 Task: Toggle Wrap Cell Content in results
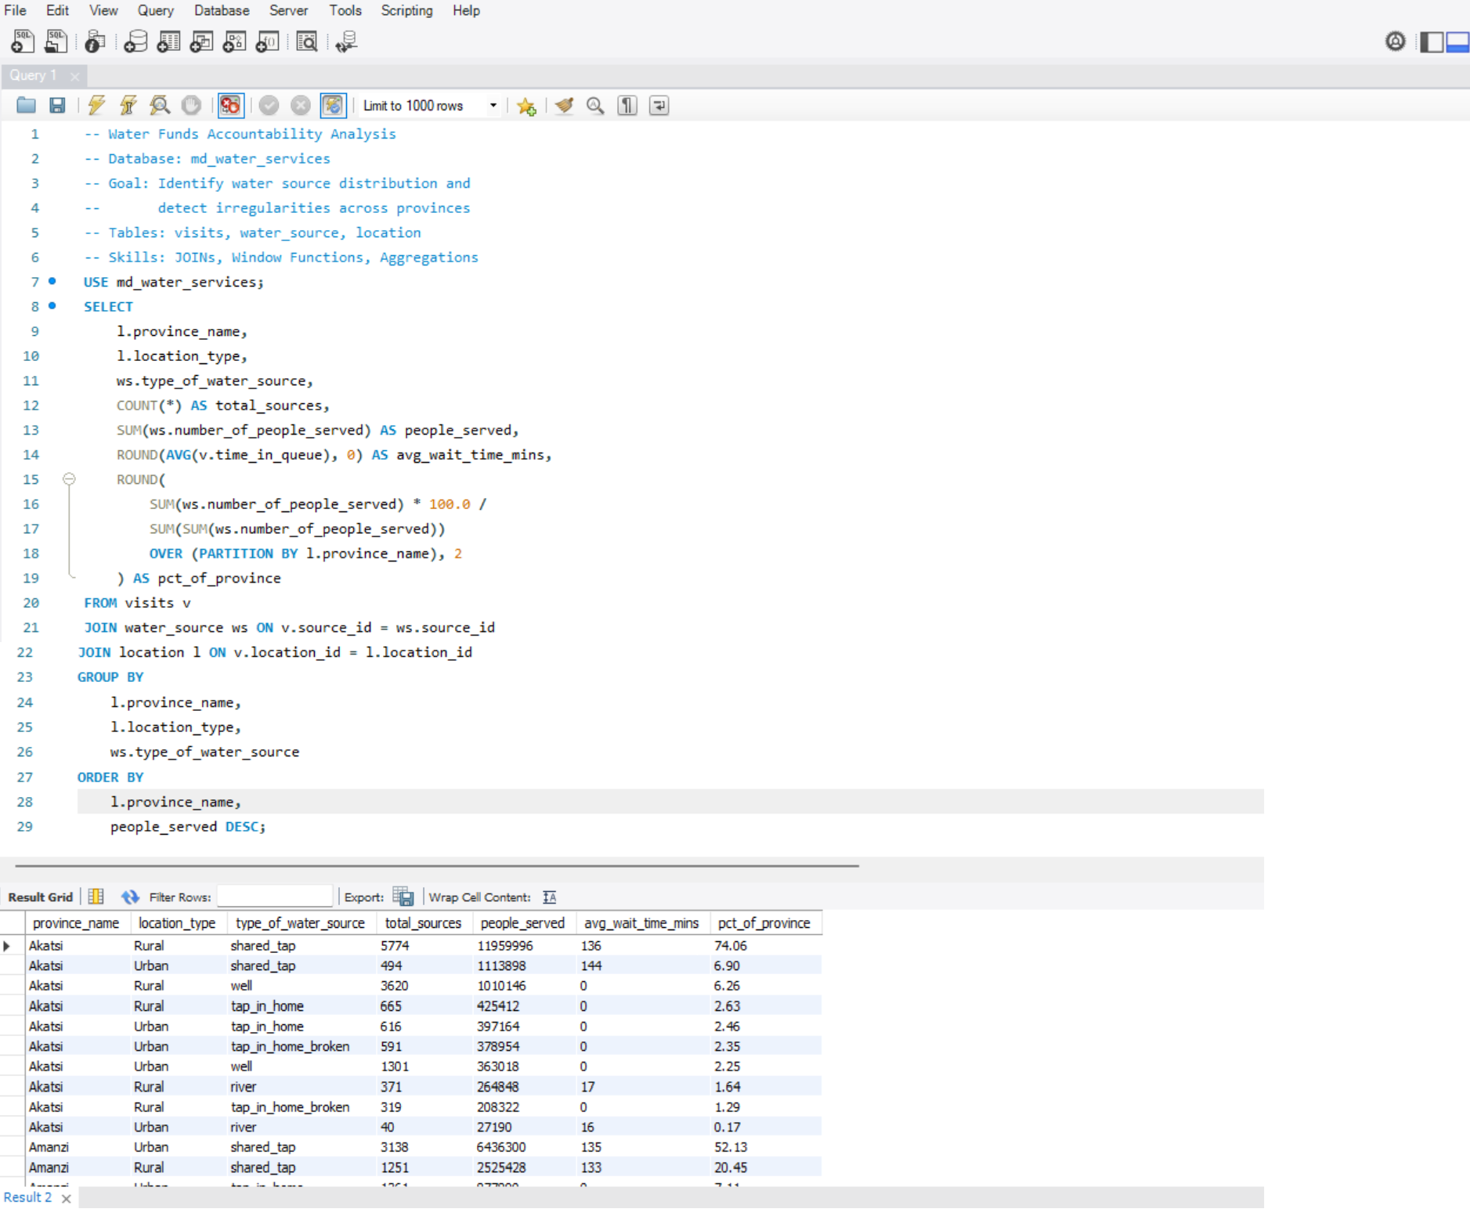pyautogui.click(x=550, y=897)
